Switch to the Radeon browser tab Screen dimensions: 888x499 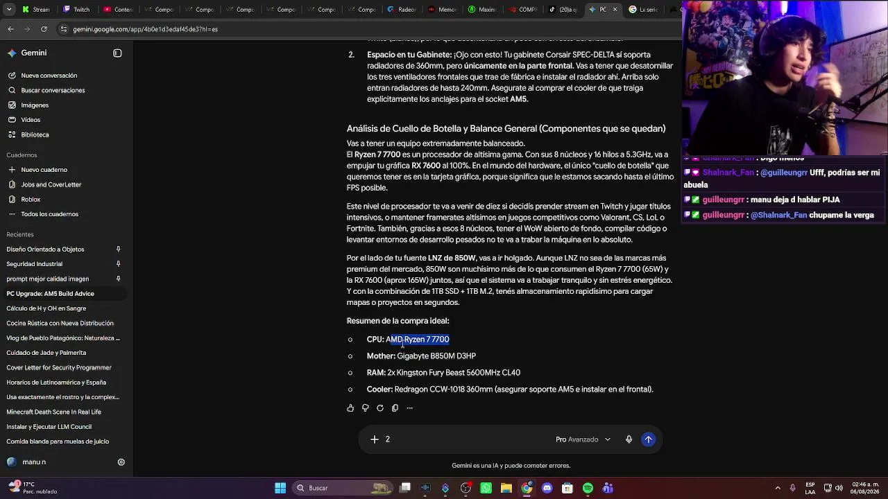[402, 10]
